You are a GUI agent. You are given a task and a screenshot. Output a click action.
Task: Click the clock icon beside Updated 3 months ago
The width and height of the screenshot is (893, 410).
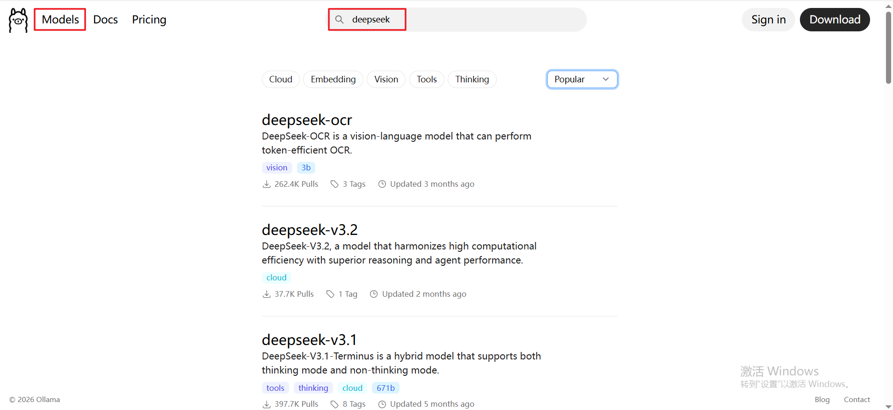382,184
